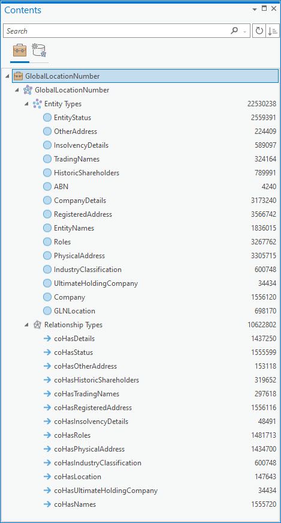
Task: Click the coHasDetails relationship arrow icon
Action: tap(47, 339)
